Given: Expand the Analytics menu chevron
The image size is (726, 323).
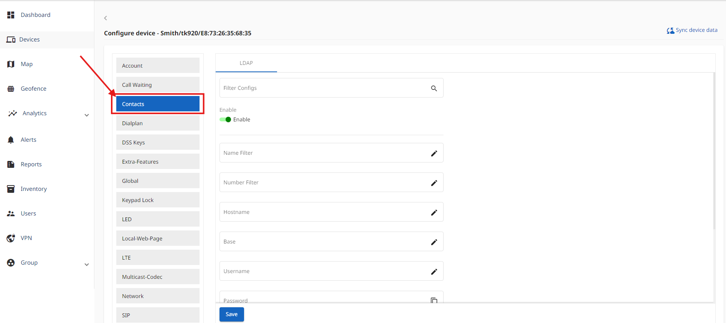Looking at the screenshot, I should point(87,115).
